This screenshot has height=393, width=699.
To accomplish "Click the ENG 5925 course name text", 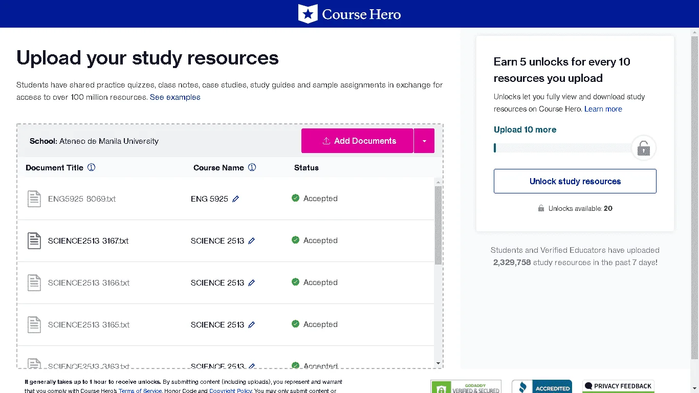I will (209, 199).
